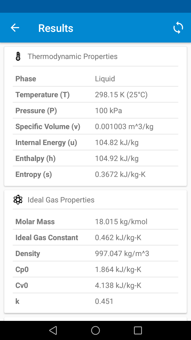Viewport: 191px width, 340px height.
Task: Tap the Molar Mass value 18.015 kg/kmol
Action: tap(121, 222)
